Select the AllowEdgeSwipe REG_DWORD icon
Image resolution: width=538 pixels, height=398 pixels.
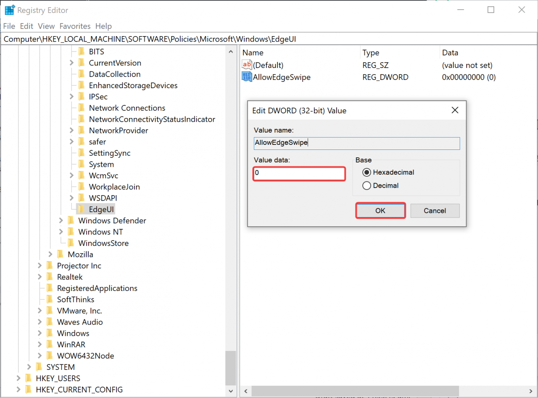tap(247, 77)
